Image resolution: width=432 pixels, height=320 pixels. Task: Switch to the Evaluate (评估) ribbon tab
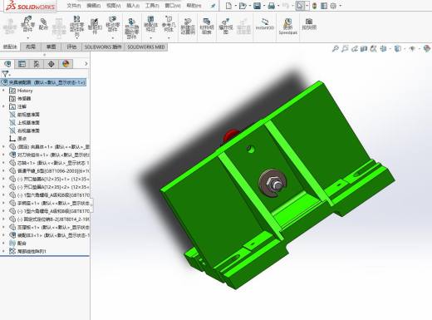(x=71, y=47)
